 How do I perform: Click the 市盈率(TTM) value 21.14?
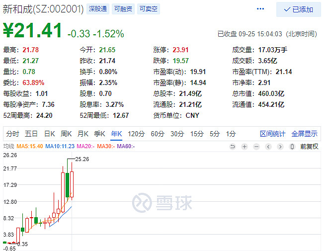284,72
